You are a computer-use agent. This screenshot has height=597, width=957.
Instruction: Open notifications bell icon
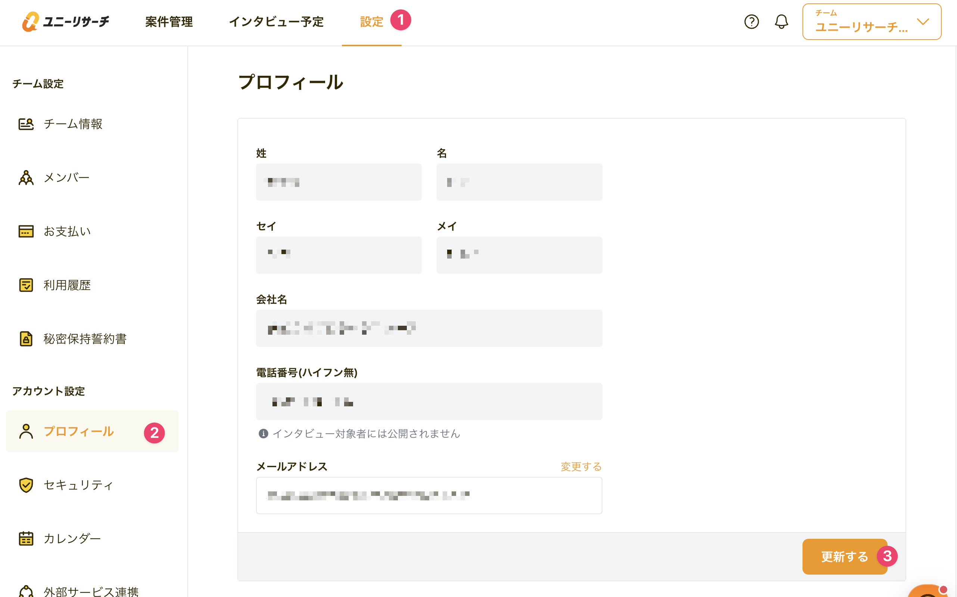tap(781, 22)
